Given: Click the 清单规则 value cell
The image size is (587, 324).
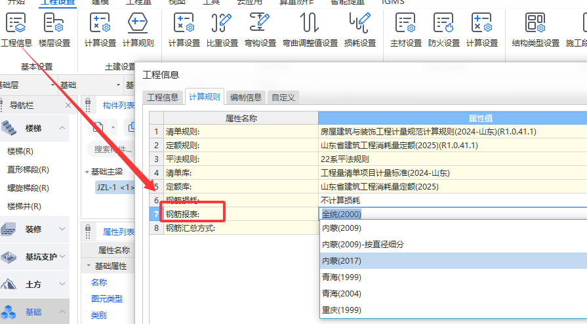Looking at the screenshot, I should [453, 131].
